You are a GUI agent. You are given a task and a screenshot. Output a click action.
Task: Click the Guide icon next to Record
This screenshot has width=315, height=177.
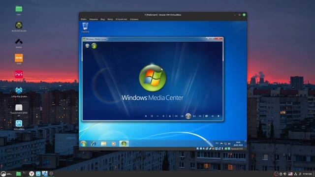tap(152, 116)
